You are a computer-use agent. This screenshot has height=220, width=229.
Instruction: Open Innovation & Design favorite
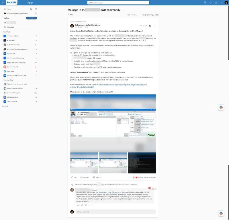(x=20, y=36)
